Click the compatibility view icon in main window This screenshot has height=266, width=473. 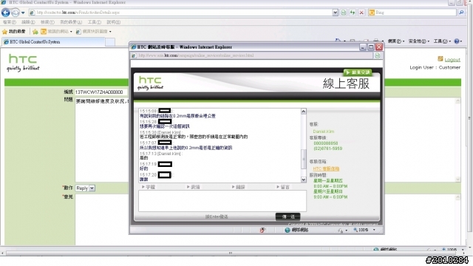[x=344, y=13]
